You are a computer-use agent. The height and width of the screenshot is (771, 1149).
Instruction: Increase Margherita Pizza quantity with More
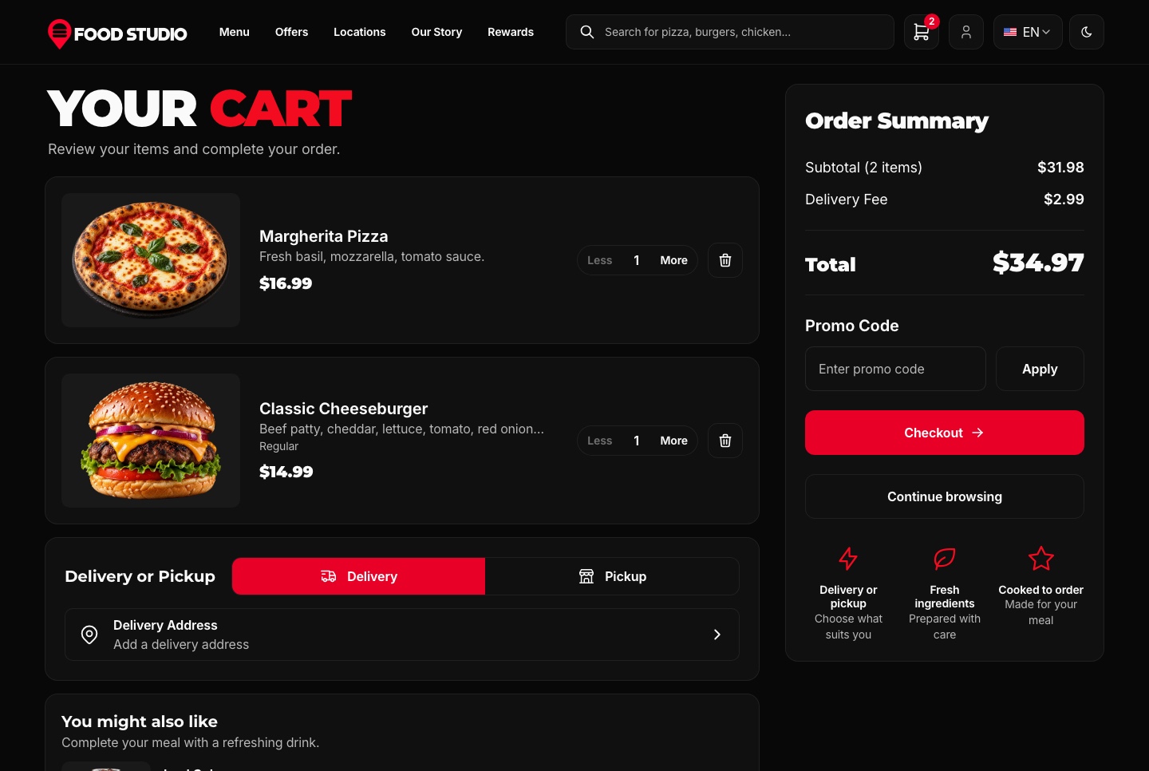[x=673, y=260]
